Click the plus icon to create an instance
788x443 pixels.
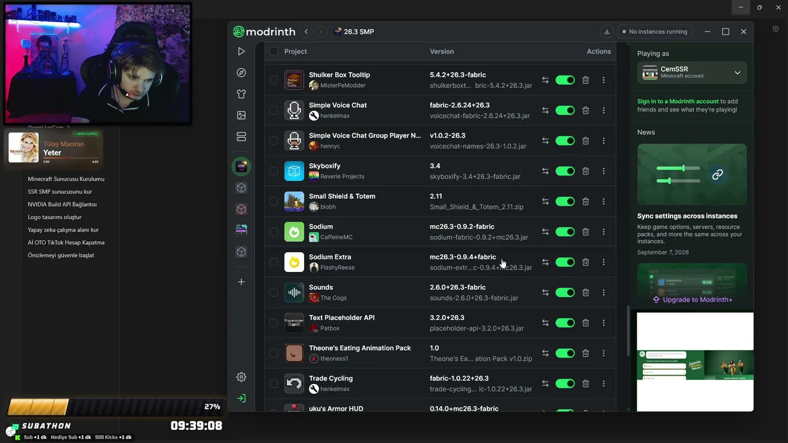pyautogui.click(x=241, y=282)
